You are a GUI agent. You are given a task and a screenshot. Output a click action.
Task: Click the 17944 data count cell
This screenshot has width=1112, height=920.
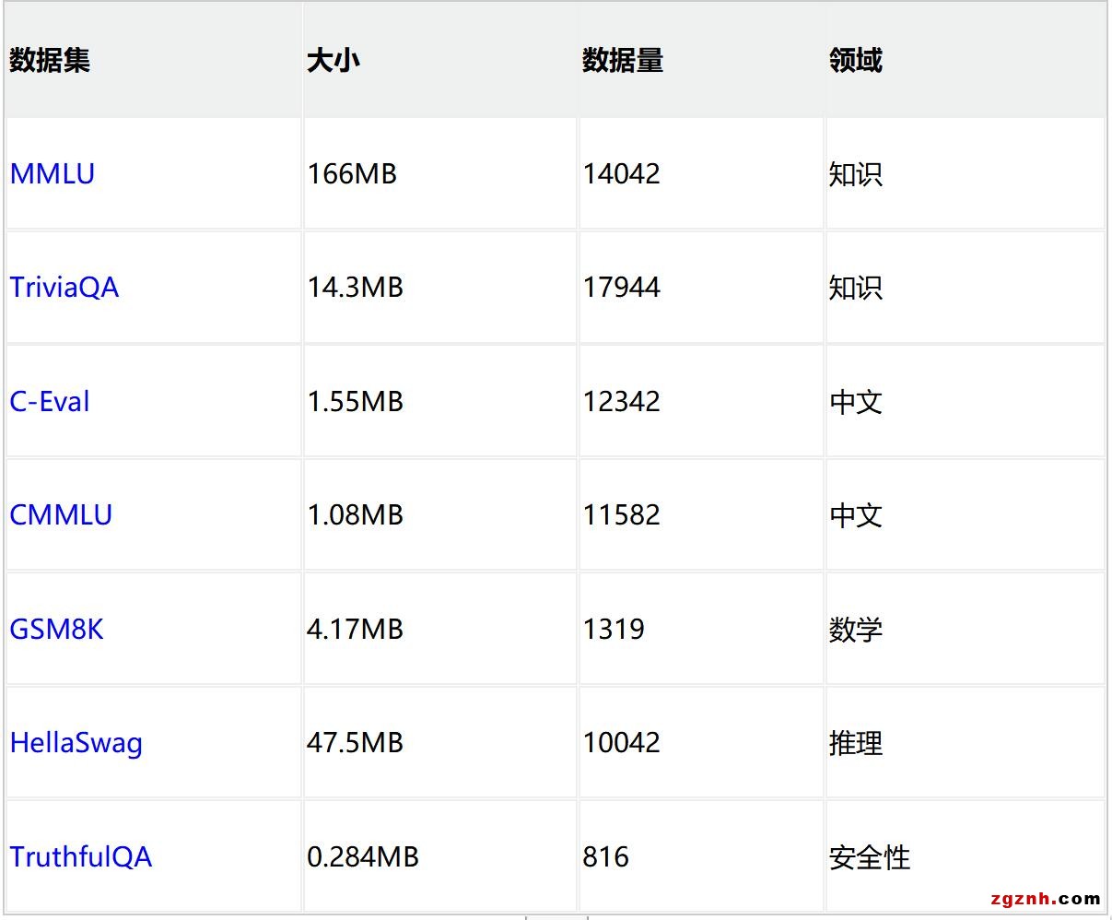[621, 288]
